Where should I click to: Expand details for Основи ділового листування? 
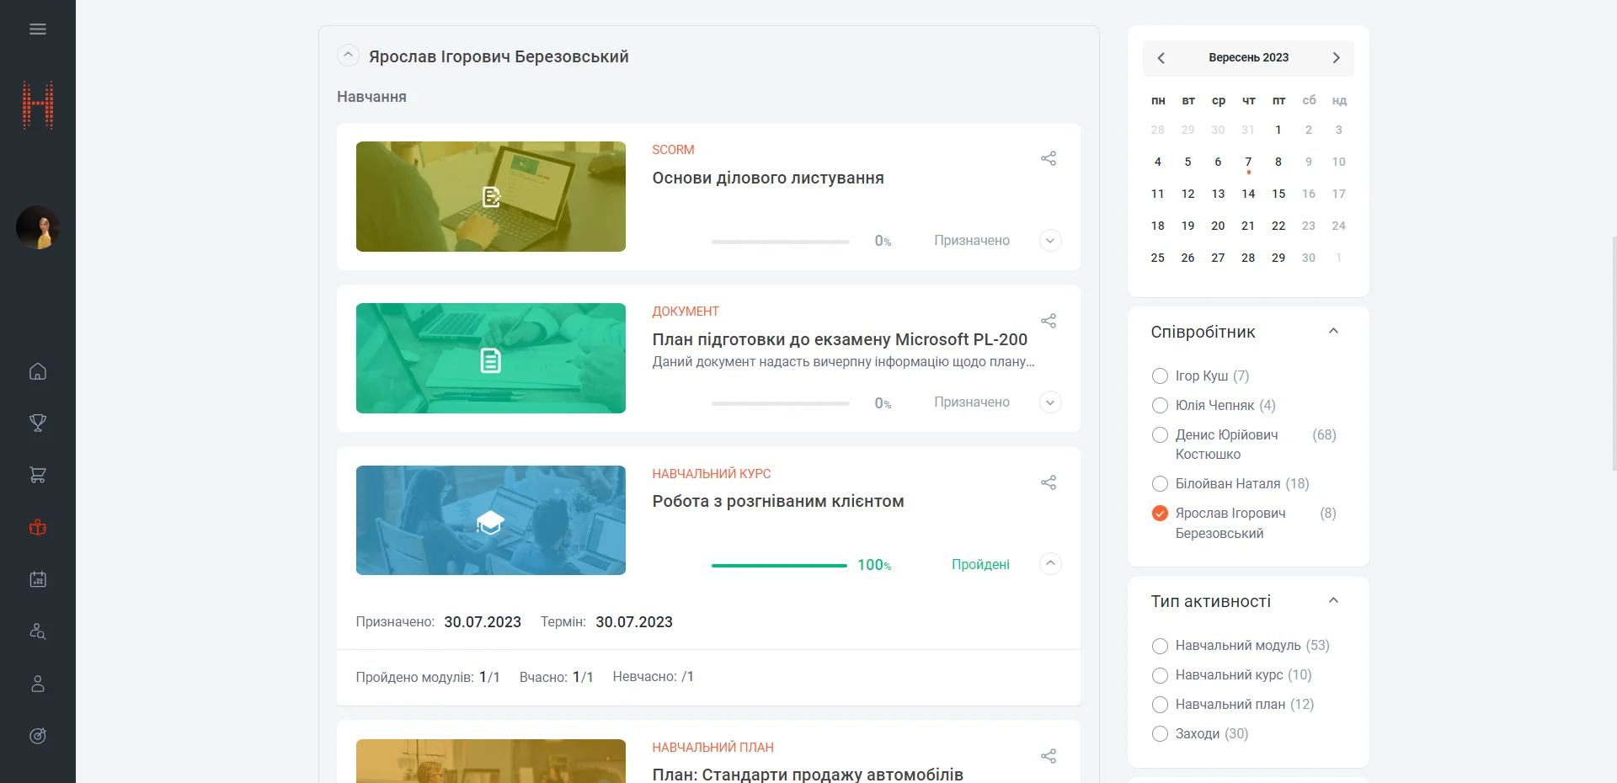tap(1050, 241)
